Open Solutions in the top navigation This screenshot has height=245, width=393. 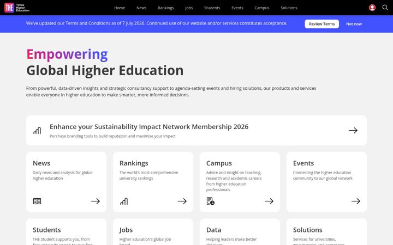[x=289, y=8]
